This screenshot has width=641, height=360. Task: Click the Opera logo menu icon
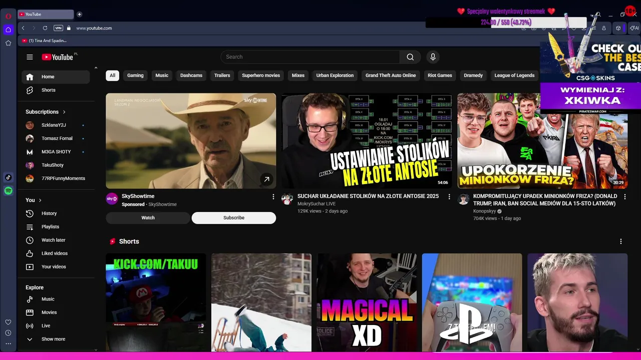click(x=8, y=16)
